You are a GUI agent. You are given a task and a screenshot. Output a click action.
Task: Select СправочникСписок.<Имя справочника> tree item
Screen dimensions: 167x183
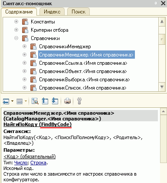point(83,88)
